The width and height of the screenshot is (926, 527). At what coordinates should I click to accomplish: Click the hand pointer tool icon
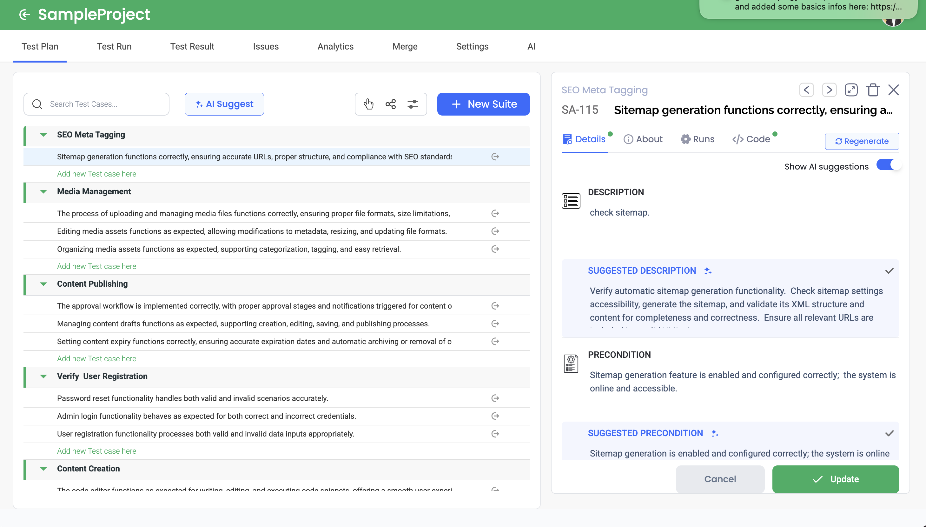coord(368,104)
